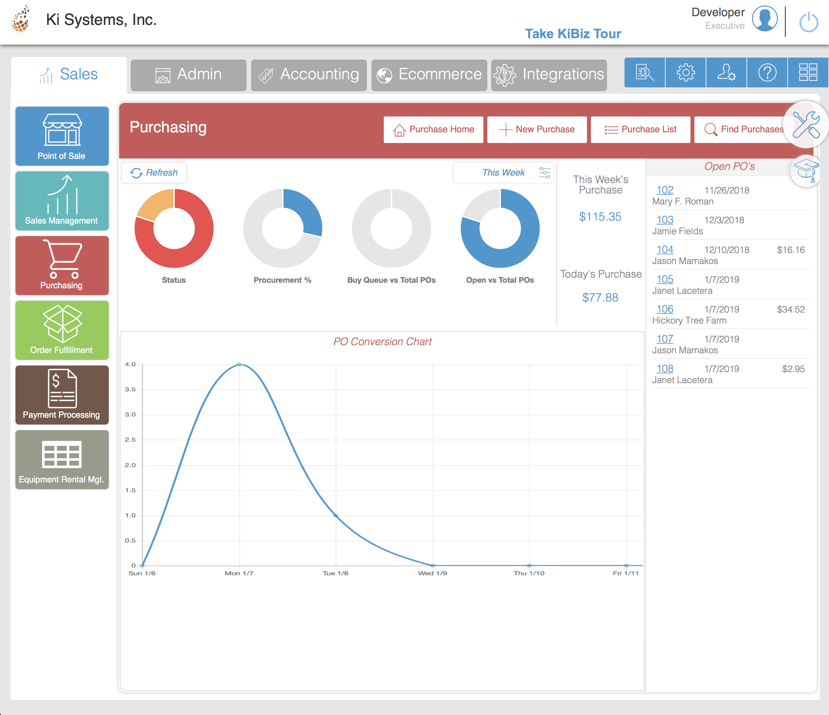This screenshot has width=829, height=715.
Task: Switch to the Ecommerce tab
Action: (x=429, y=75)
